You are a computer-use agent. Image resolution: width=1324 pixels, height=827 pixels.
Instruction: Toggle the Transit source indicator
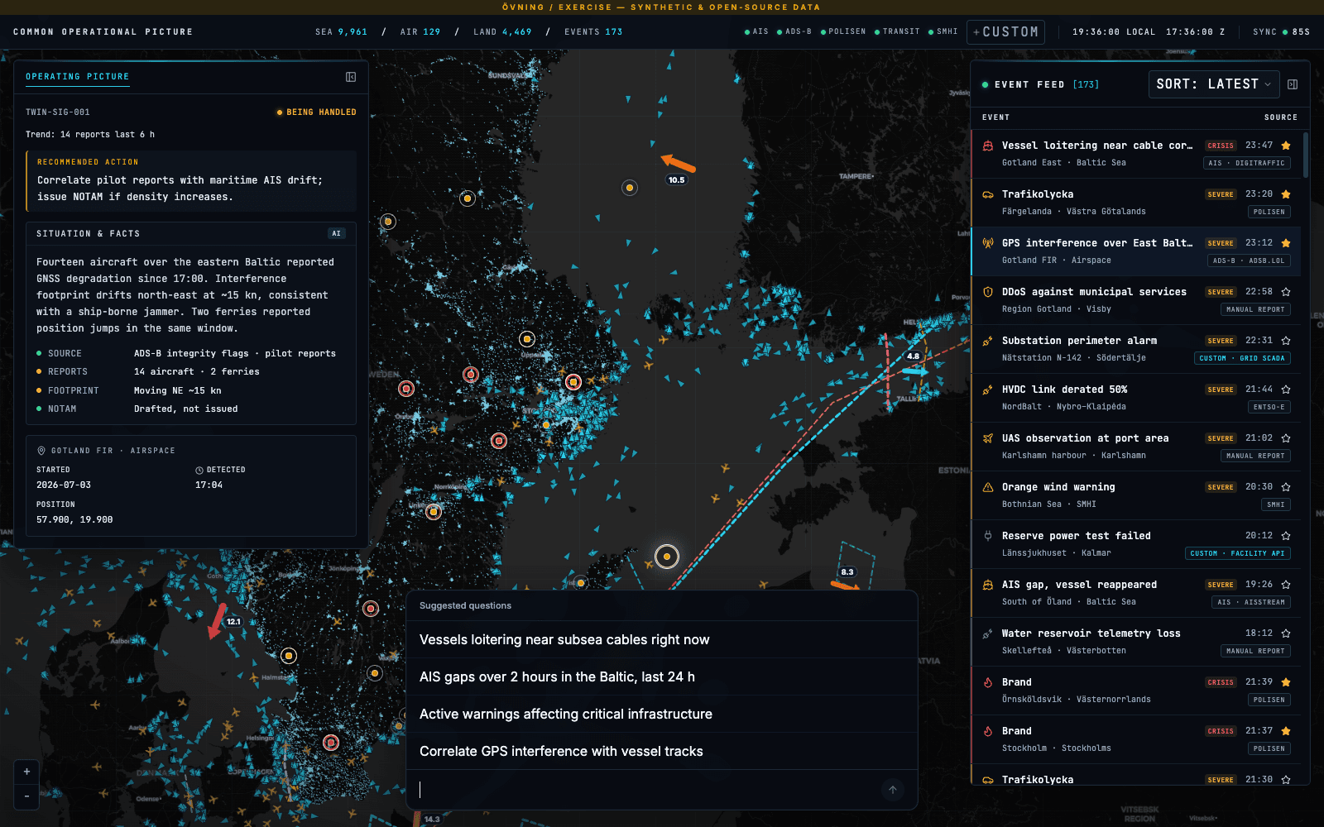coord(897,32)
